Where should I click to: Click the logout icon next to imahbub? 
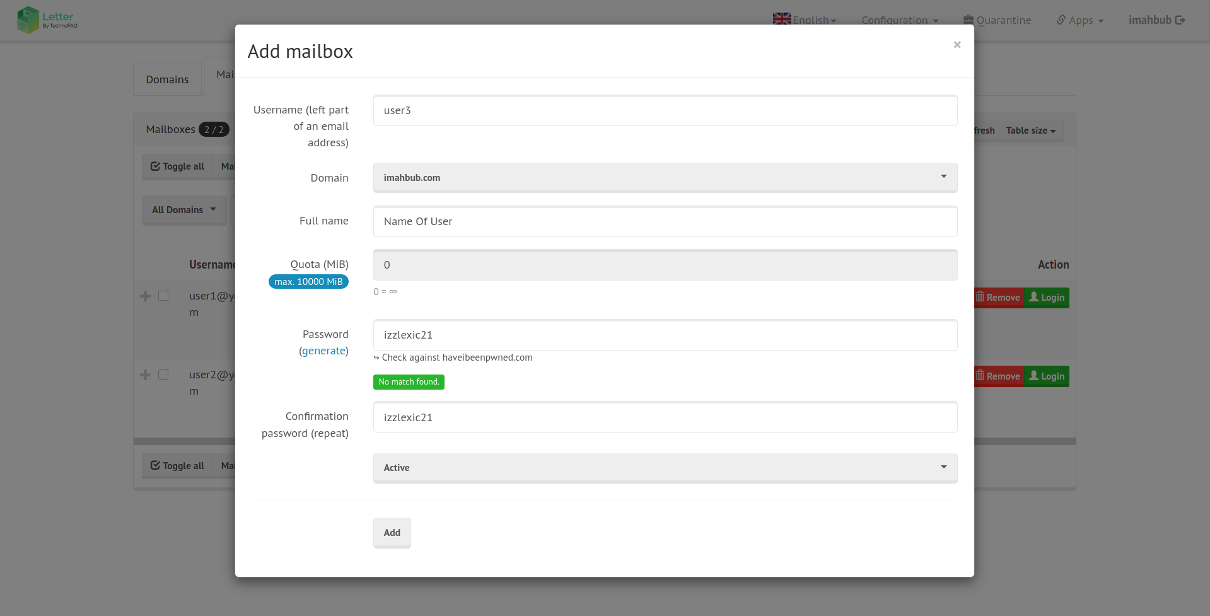click(1180, 20)
